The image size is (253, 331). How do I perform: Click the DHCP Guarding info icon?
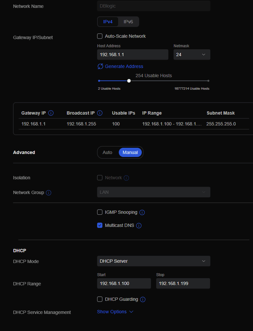[x=142, y=299]
